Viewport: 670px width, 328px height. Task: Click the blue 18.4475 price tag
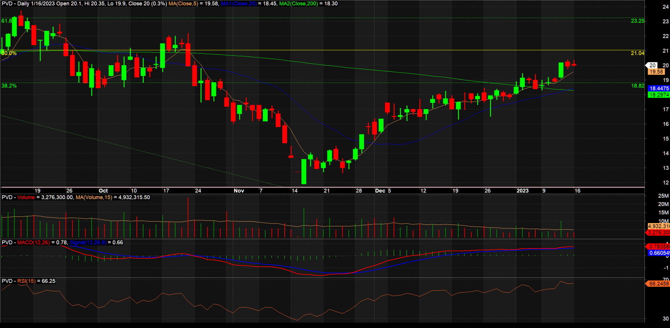click(x=659, y=89)
